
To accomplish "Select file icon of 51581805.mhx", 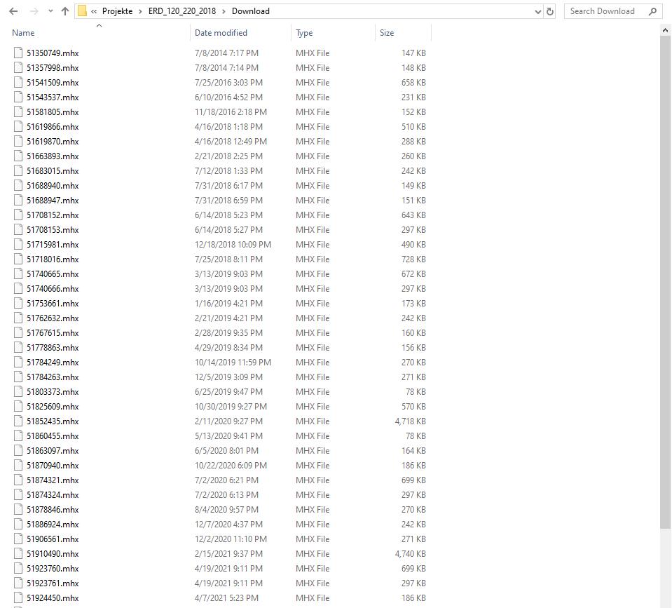I will 18,112.
